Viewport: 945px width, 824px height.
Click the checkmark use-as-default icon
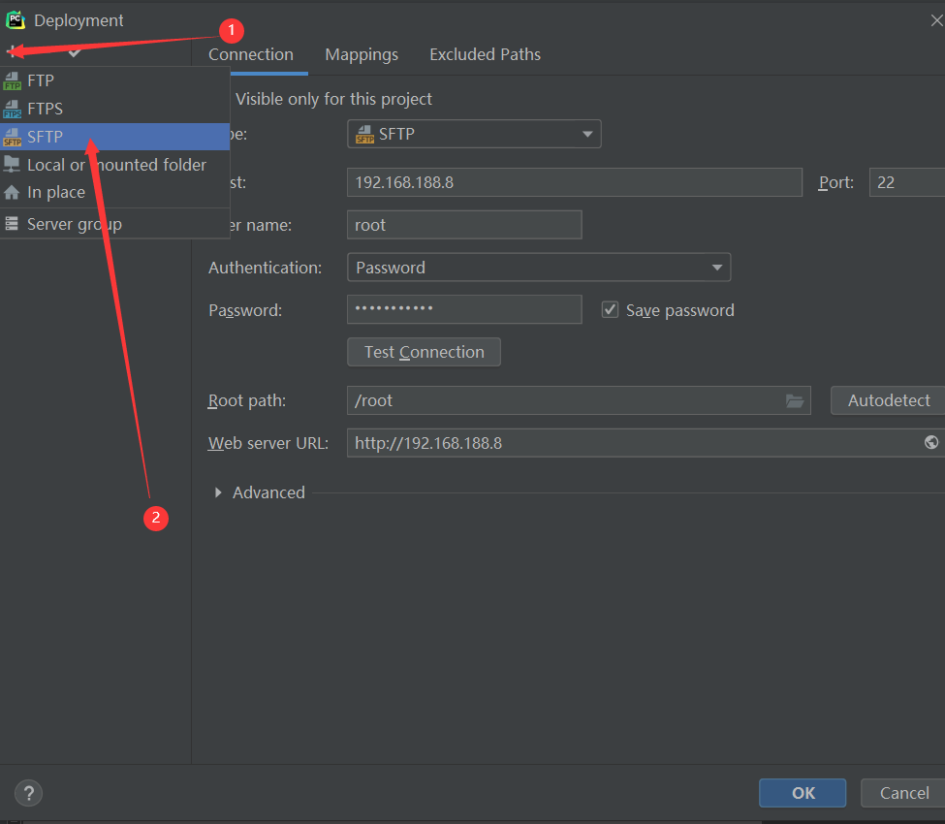pyautogui.click(x=74, y=53)
